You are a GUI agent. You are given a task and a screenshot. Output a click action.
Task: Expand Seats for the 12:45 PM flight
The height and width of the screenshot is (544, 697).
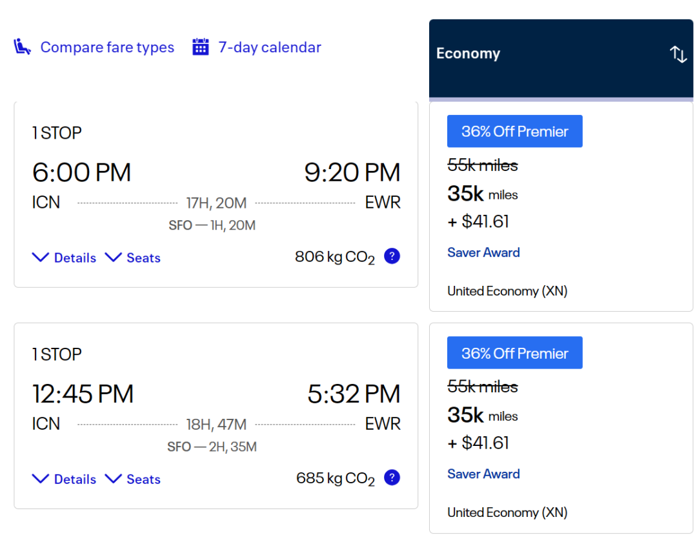tap(132, 479)
